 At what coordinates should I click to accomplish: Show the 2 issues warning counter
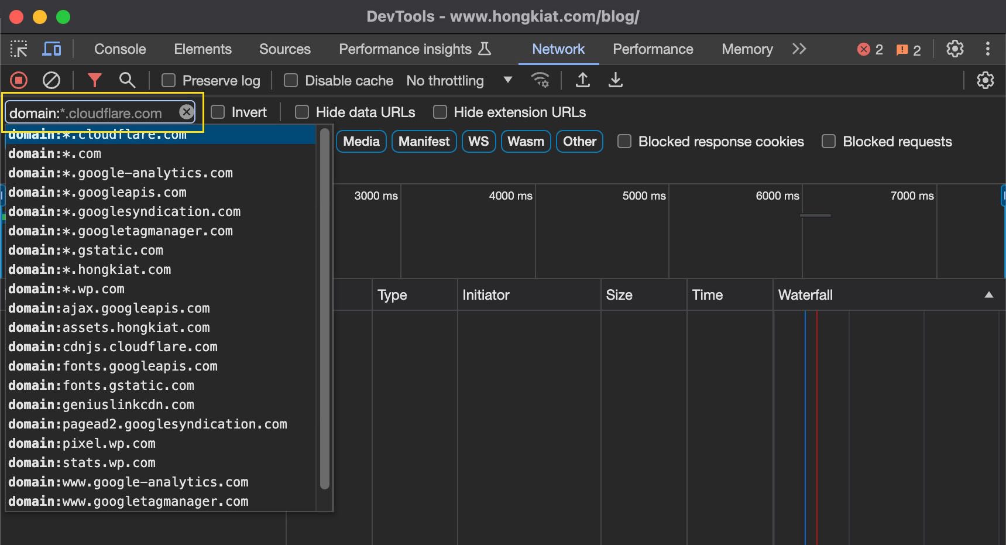[x=909, y=50]
